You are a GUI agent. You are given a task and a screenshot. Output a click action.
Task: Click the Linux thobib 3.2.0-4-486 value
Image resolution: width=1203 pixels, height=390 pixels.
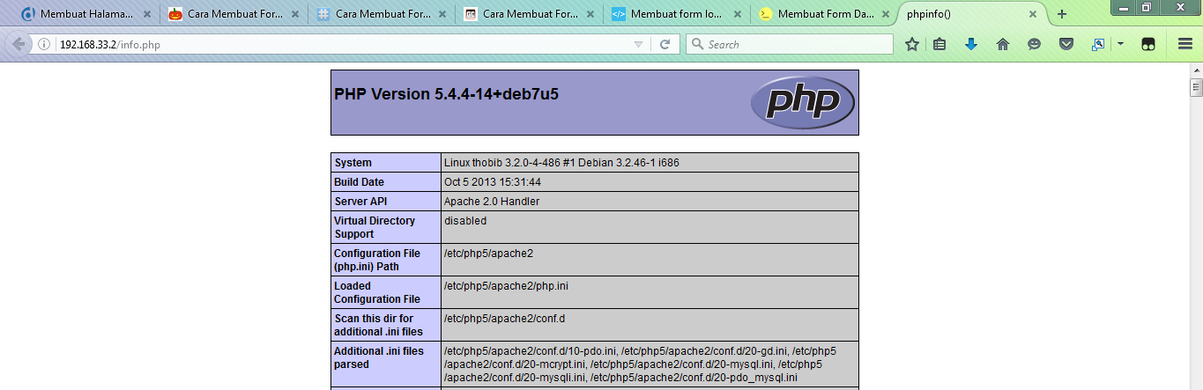coord(561,163)
